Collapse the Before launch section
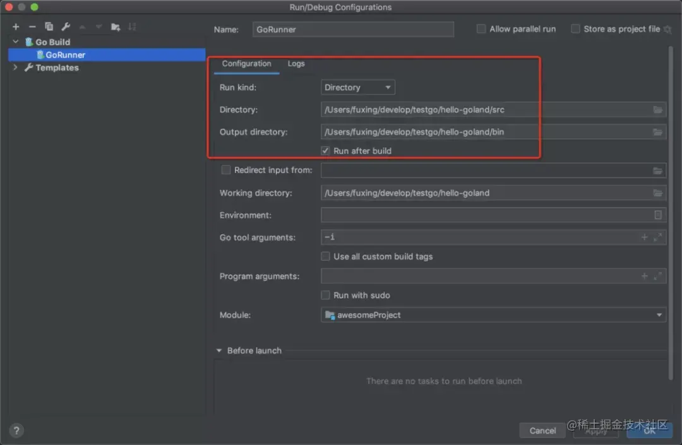The image size is (682, 445). coord(218,350)
